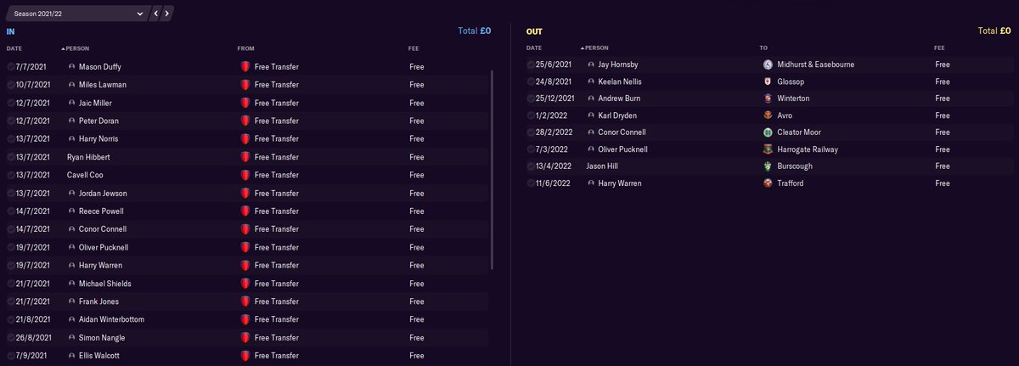The width and height of the screenshot is (1019, 366).
Task: Click the date 21/8/2021 in the IN list
Action: [32, 319]
